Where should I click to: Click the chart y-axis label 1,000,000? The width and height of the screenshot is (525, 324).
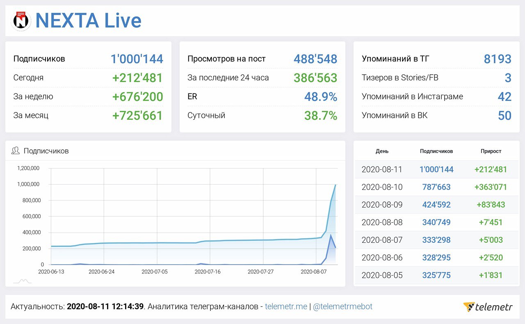pyautogui.click(x=28, y=184)
